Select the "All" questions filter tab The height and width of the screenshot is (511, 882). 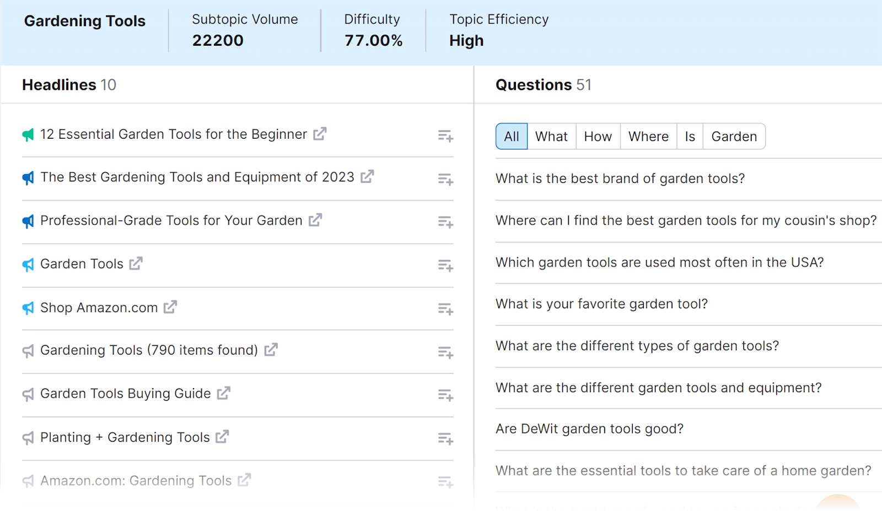click(512, 137)
